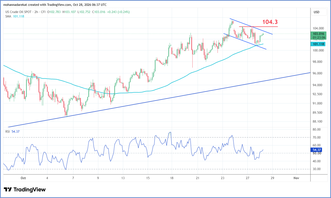Click the 96.000 price axis label

click(317, 73)
